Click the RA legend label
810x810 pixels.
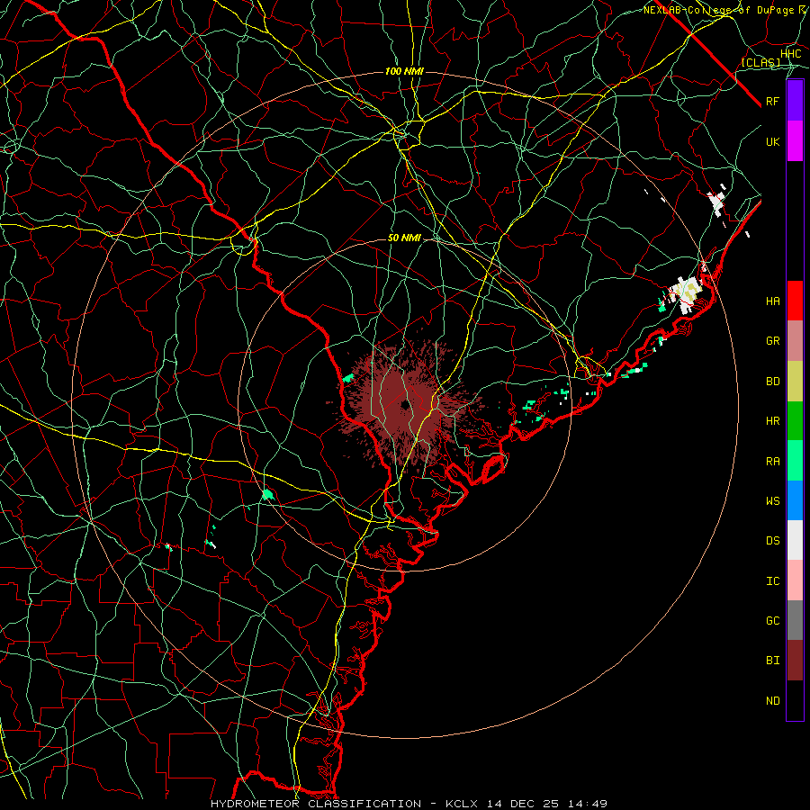click(x=772, y=462)
